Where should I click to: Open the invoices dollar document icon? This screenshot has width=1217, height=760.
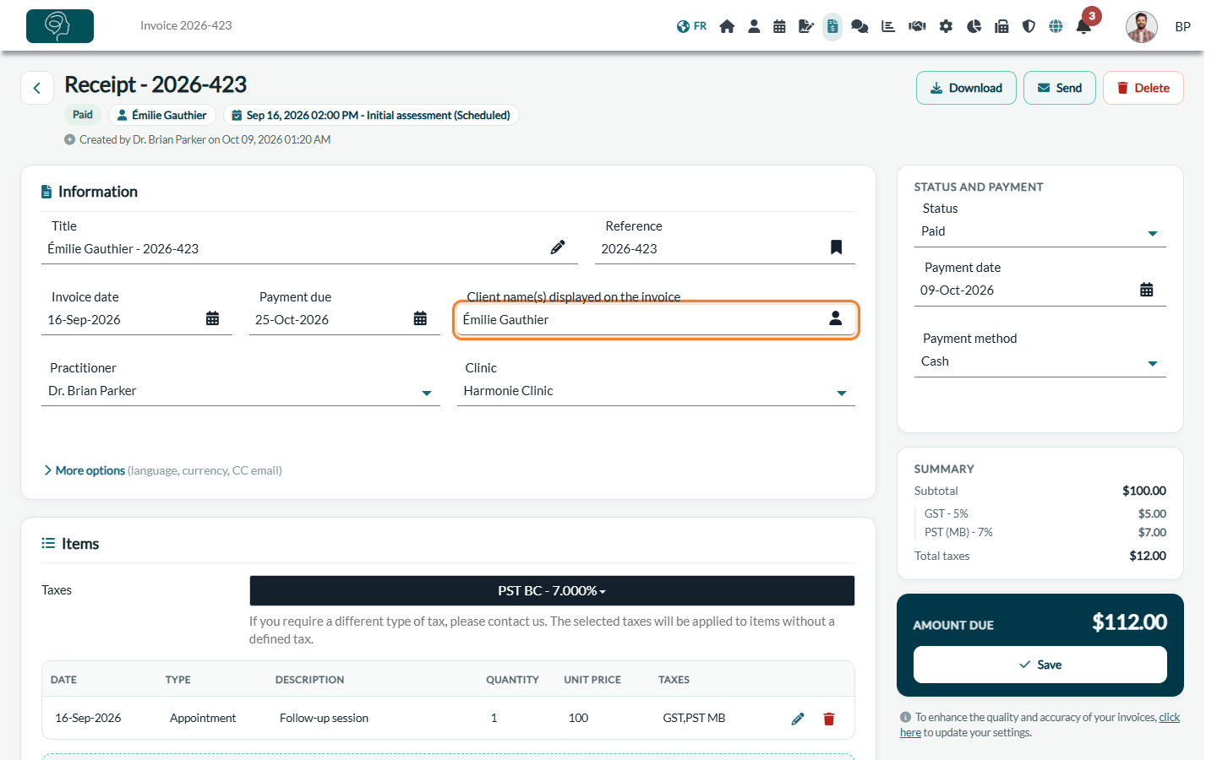pyautogui.click(x=832, y=26)
